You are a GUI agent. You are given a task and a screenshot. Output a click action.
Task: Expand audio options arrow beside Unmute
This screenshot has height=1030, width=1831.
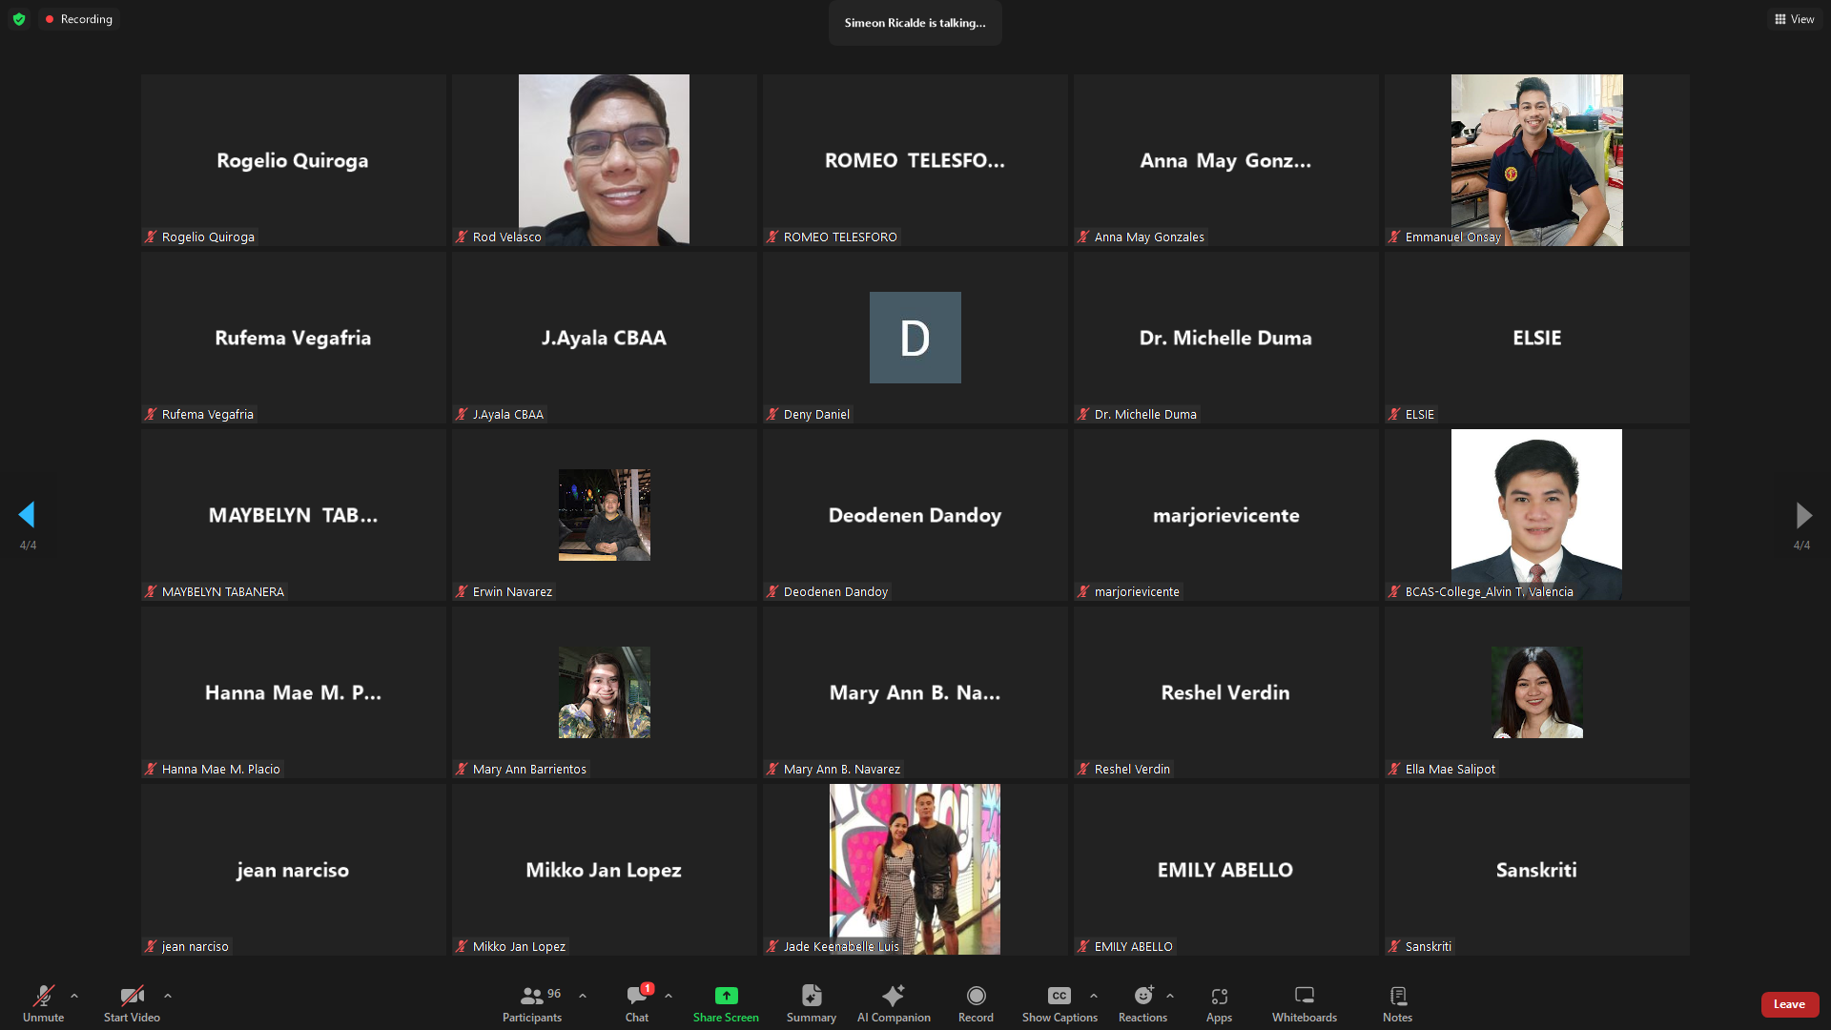point(74,996)
